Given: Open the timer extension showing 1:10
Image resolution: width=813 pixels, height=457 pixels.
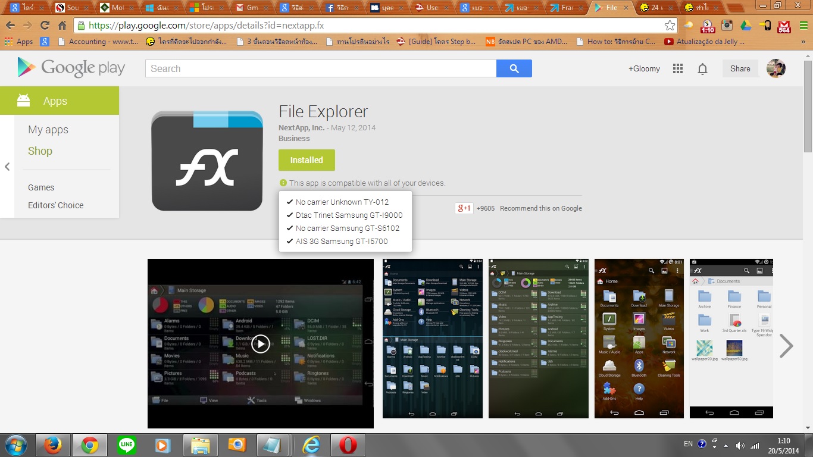Looking at the screenshot, I should [x=708, y=26].
